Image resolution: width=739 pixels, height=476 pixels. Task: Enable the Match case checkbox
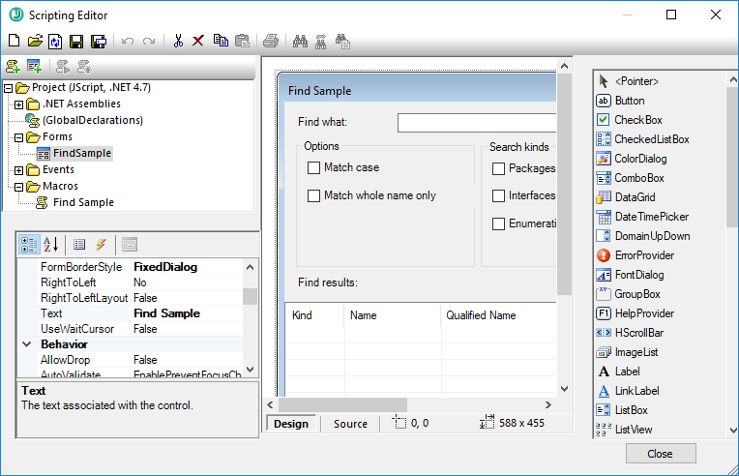pos(313,167)
